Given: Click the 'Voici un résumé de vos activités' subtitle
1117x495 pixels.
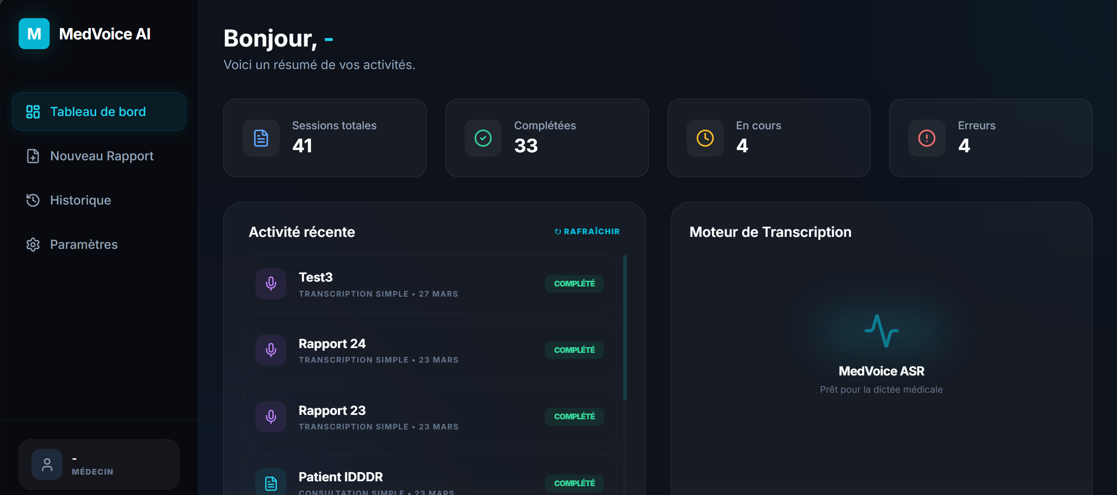Looking at the screenshot, I should click(320, 65).
